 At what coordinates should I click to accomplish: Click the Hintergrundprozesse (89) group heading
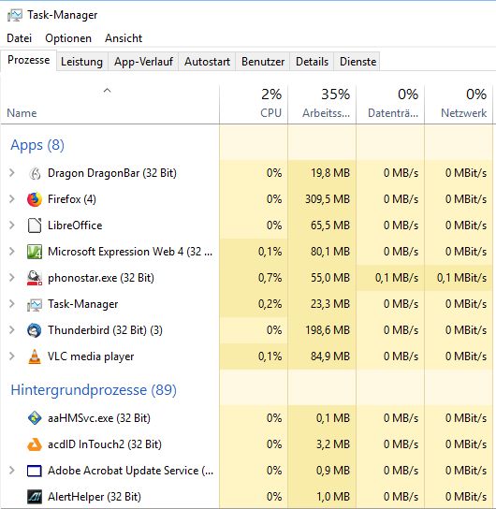(94, 390)
